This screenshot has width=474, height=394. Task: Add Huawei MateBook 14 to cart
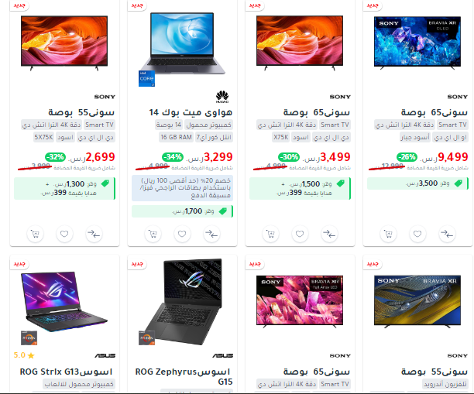[x=153, y=234]
